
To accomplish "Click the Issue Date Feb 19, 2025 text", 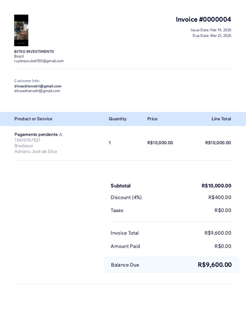I will 211,30.
